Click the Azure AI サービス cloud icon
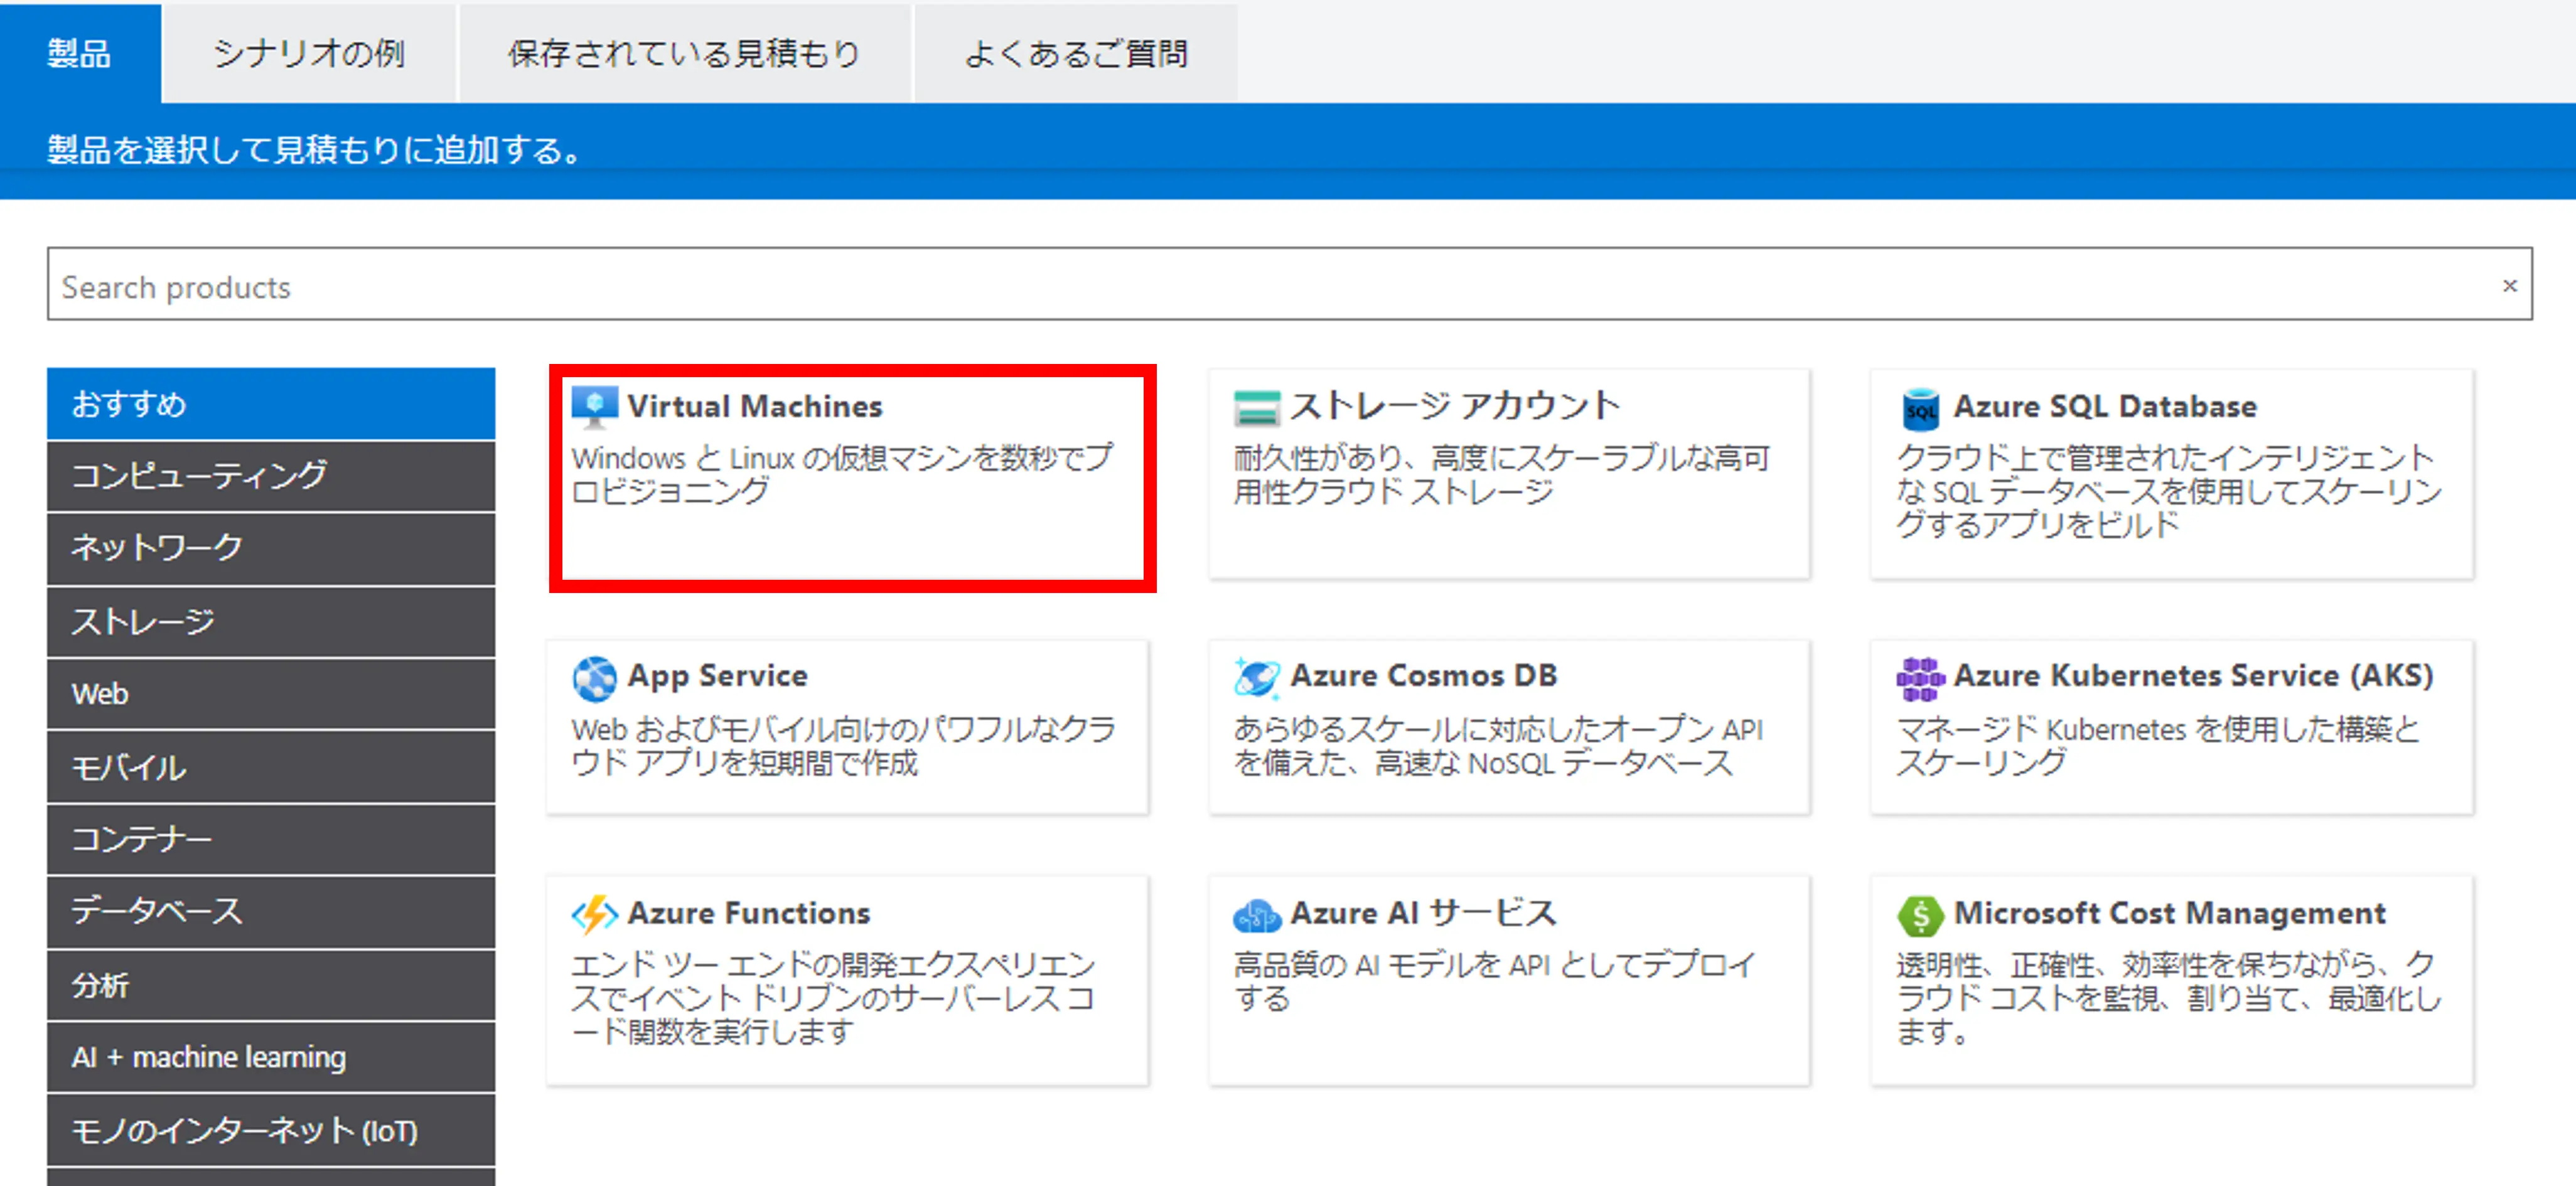 [1257, 915]
